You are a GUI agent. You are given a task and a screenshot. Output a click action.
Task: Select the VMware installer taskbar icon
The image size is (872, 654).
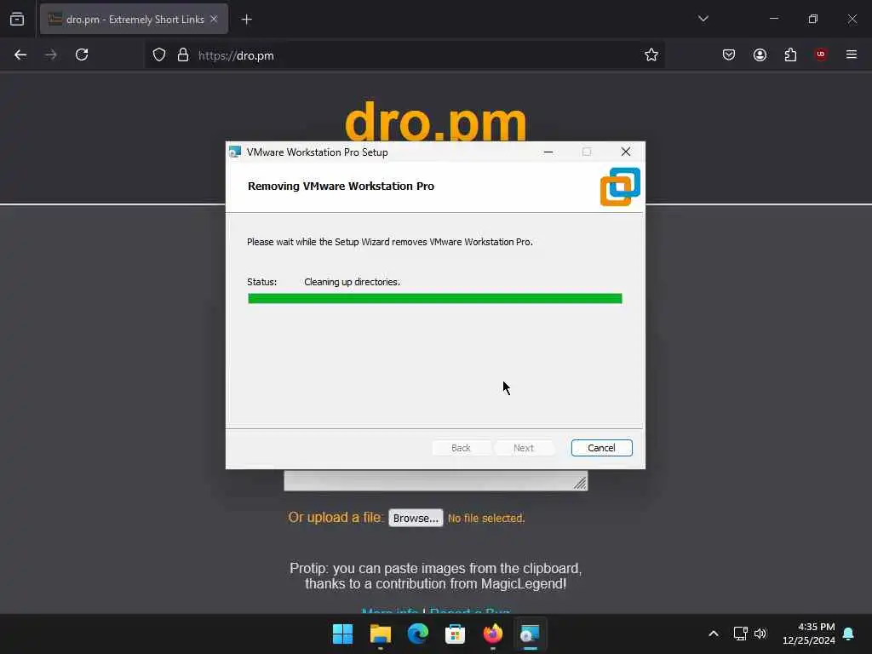pyautogui.click(x=530, y=634)
